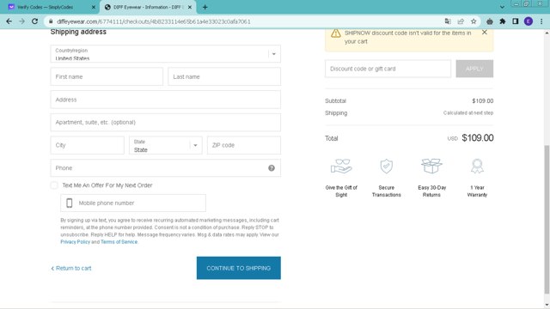This screenshot has width=550, height=309.
Task: Switch to DIFF Eyewear Information tab
Action: (148, 7)
